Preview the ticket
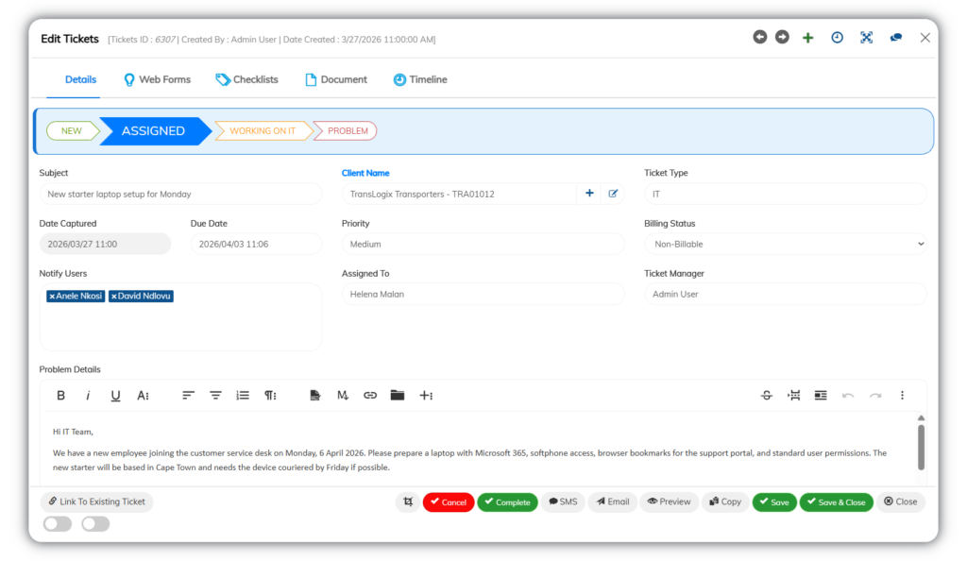The height and width of the screenshot is (561, 967). (670, 501)
